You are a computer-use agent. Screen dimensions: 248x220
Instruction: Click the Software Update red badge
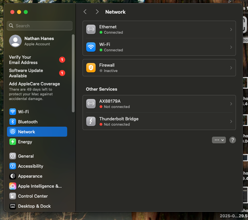62,73
